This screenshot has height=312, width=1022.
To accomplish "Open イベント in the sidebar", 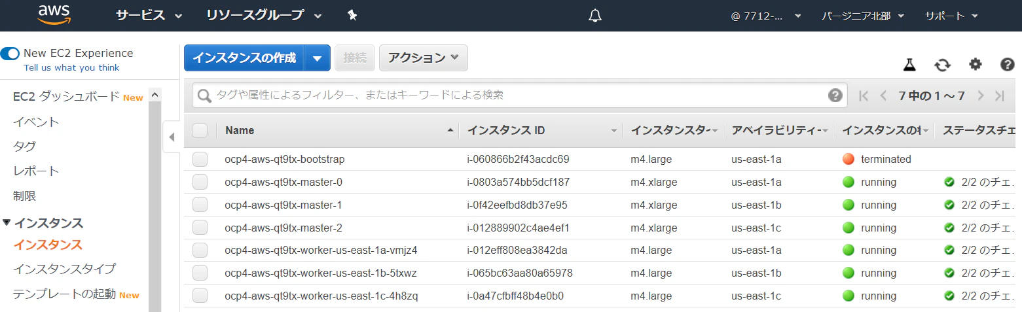I will pyautogui.click(x=36, y=122).
